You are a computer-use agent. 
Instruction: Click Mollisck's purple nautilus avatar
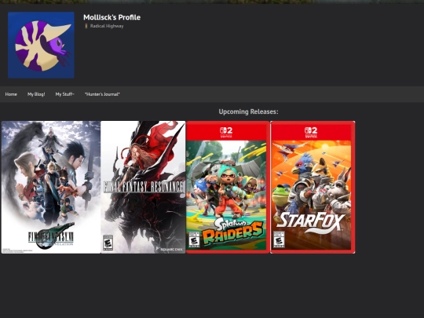[41, 46]
